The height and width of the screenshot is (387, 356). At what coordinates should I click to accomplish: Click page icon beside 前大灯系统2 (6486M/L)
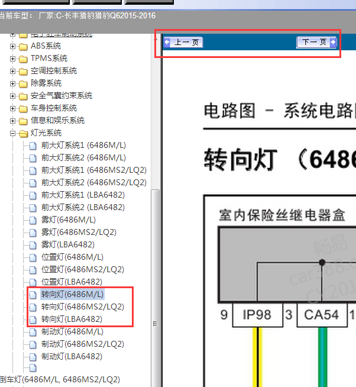tap(33, 158)
